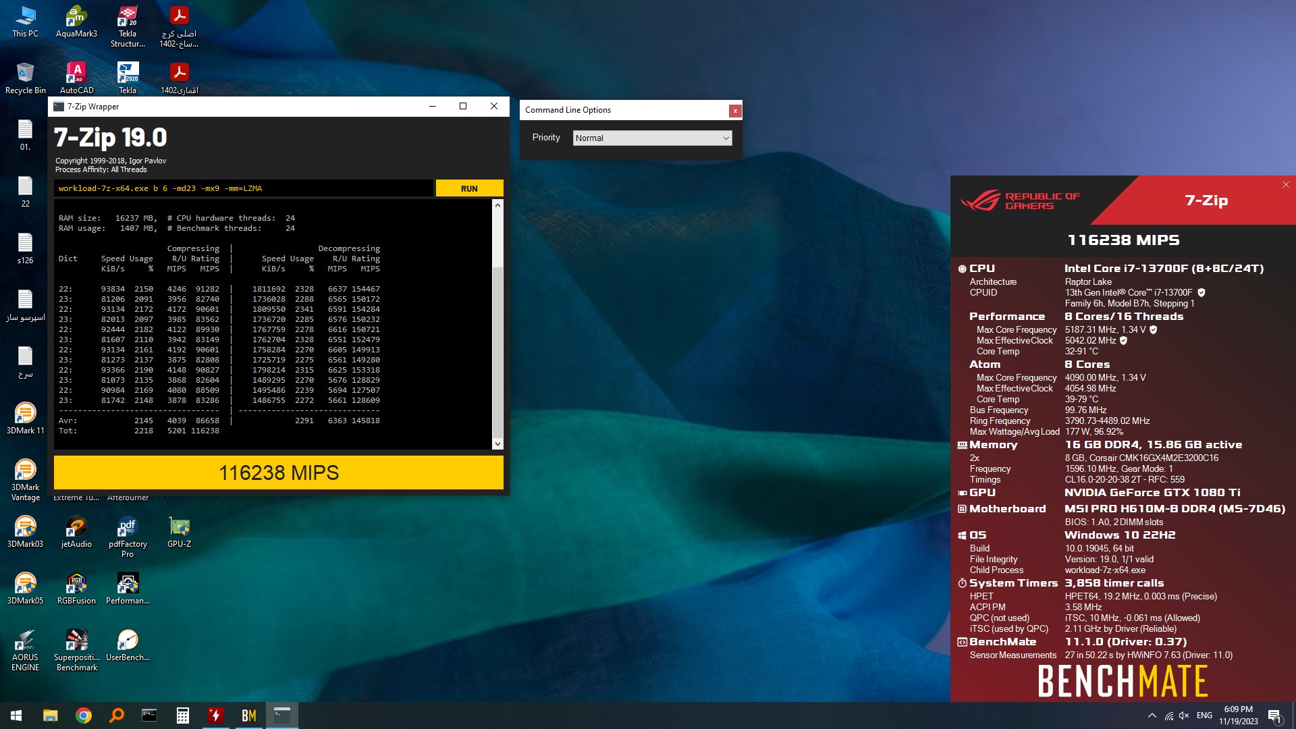Click the network tray icon
Screen dimensions: 1296x729
click(1168, 715)
